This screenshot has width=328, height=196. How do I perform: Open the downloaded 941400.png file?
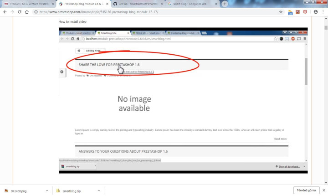tap(19, 191)
